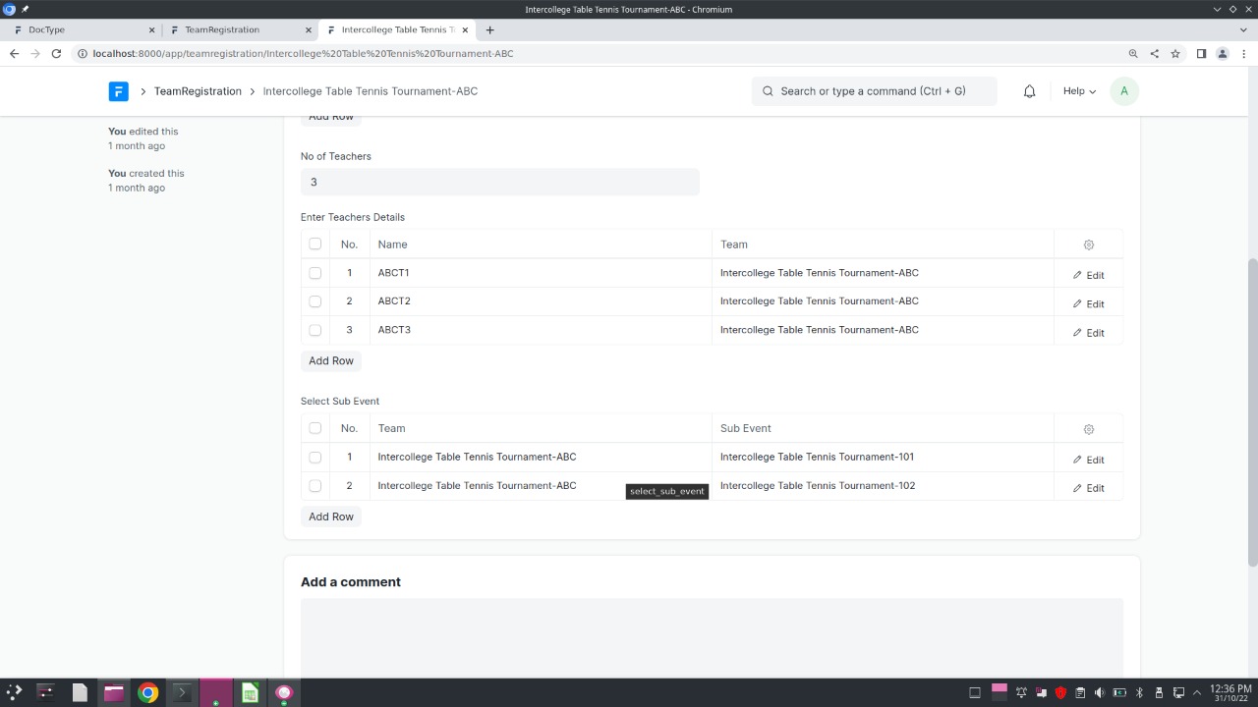
Task: Open Chromium profile icon
Action: click(x=1223, y=54)
